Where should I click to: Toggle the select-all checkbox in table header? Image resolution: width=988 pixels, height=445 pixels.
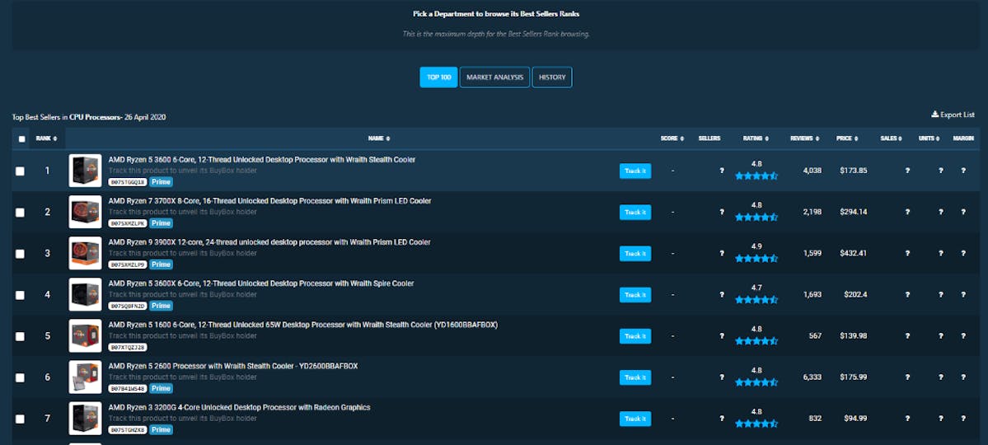(x=22, y=138)
